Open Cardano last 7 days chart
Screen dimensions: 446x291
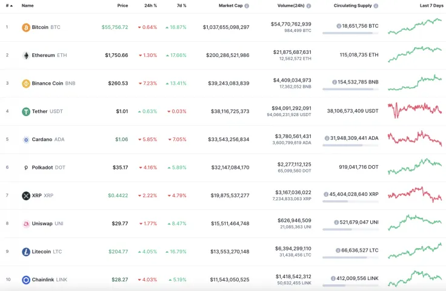(x=414, y=139)
